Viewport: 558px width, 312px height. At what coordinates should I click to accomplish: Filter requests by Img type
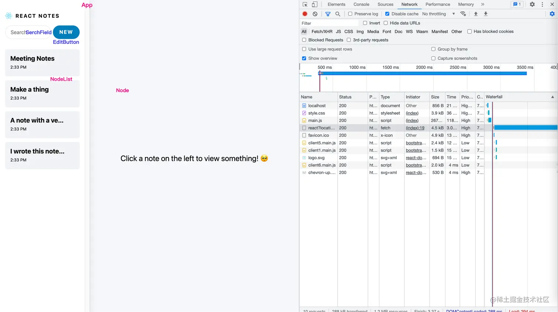[x=360, y=31]
